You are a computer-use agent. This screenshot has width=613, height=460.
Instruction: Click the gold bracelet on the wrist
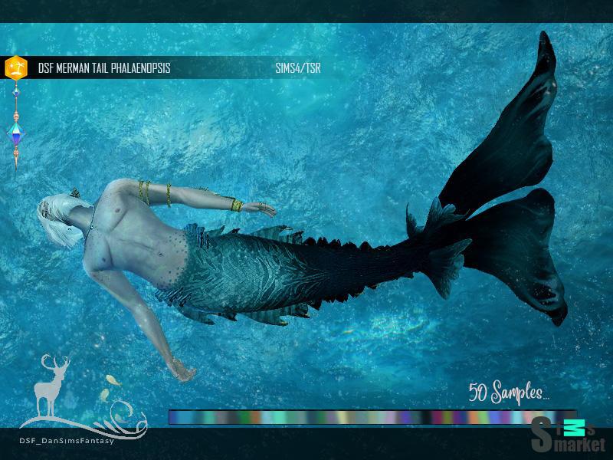click(x=235, y=205)
